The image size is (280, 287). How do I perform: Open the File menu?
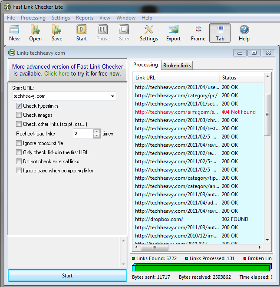tap(11, 18)
